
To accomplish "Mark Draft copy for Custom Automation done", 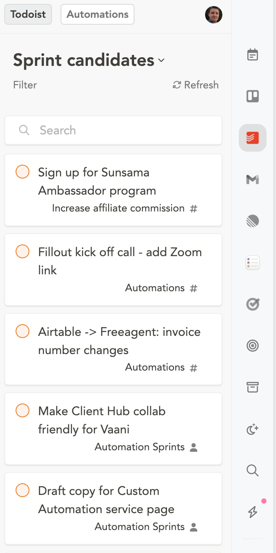I will click(22, 490).
